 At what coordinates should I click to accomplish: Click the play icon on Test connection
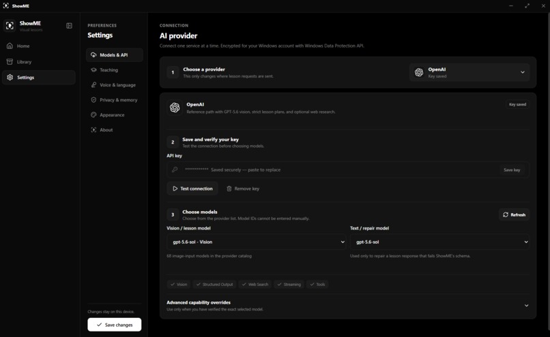175,189
